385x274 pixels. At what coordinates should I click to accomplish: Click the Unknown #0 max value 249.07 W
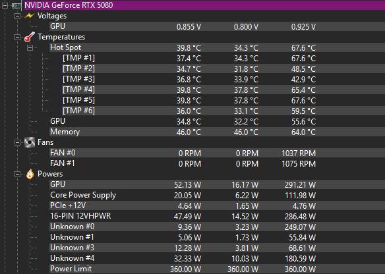click(x=301, y=227)
